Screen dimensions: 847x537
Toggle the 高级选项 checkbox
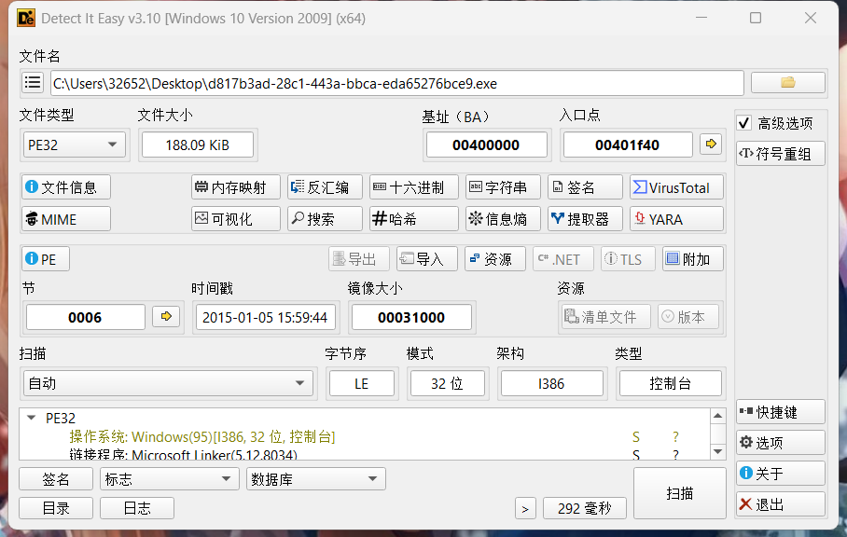(744, 123)
